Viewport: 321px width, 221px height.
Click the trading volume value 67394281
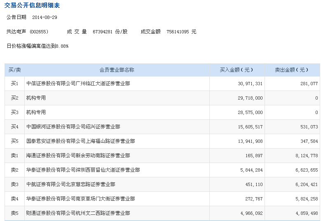click(103, 32)
